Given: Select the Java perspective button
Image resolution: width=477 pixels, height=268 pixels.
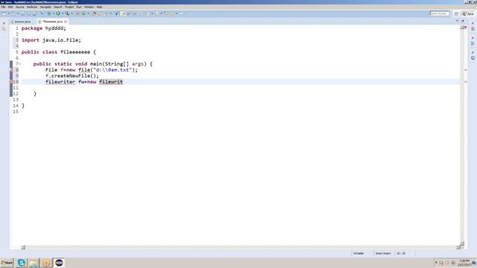Looking at the screenshot, I should (468, 13).
